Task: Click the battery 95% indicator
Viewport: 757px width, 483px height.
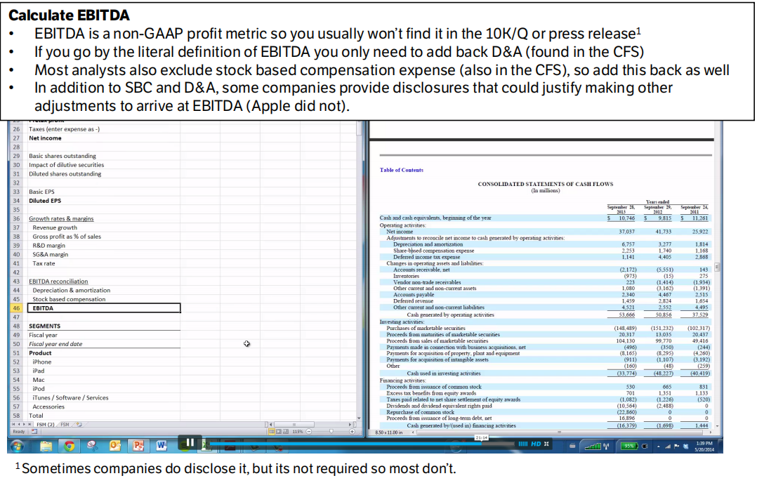Action: (629, 446)
